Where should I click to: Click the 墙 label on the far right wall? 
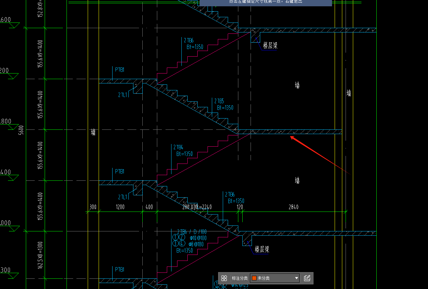349,93
